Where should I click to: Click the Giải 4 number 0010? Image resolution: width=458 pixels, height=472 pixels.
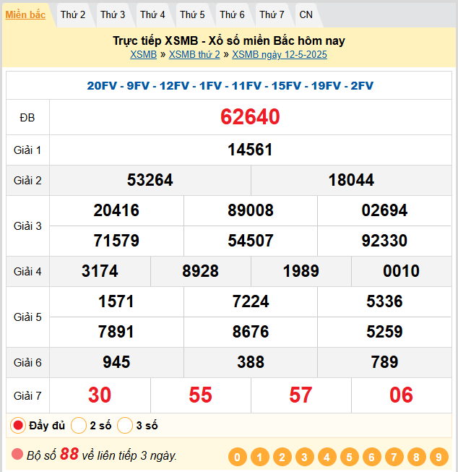401,271
